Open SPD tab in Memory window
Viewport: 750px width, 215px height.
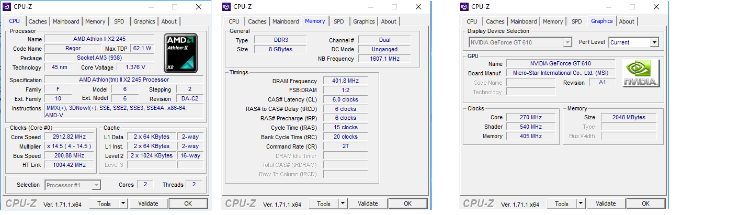pos(339,21)
